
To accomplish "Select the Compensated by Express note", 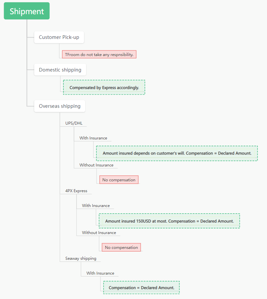I will point(104,88).
